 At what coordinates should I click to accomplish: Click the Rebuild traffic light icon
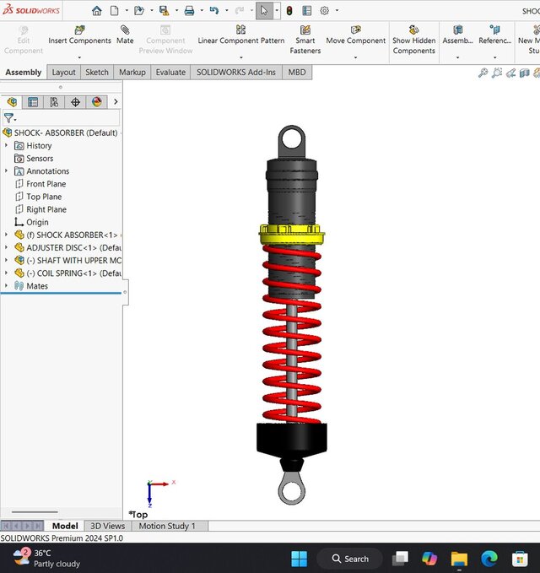pos(289,11)
